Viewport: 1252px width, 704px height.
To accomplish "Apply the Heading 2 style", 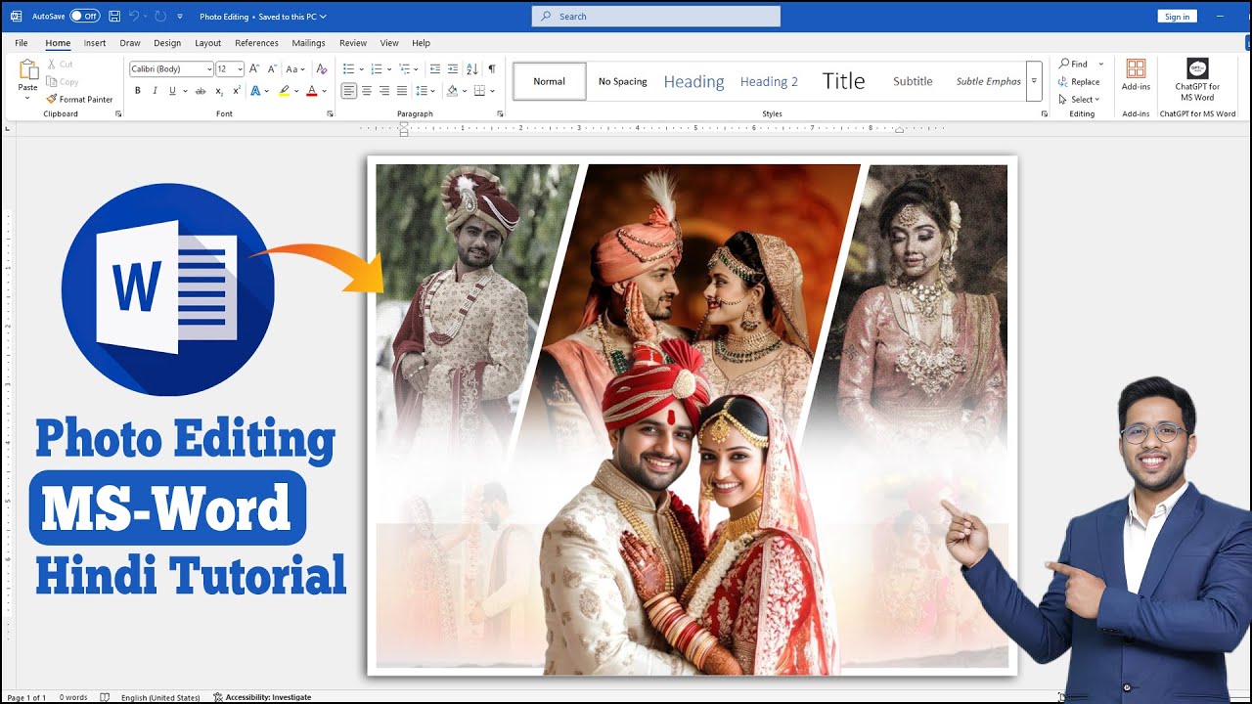I will click(x=769, y=81).
